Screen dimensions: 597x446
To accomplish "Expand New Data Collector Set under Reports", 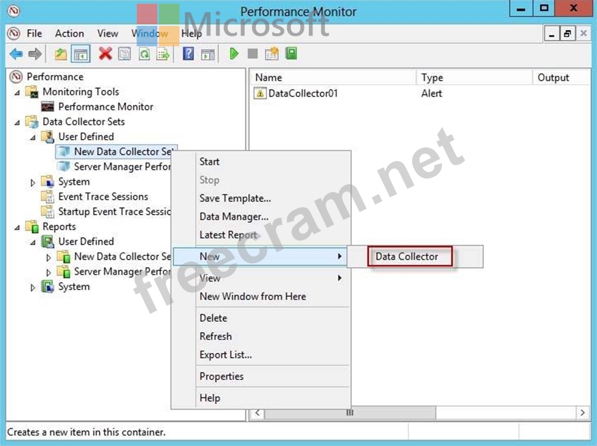I will [x=48, y=257].
